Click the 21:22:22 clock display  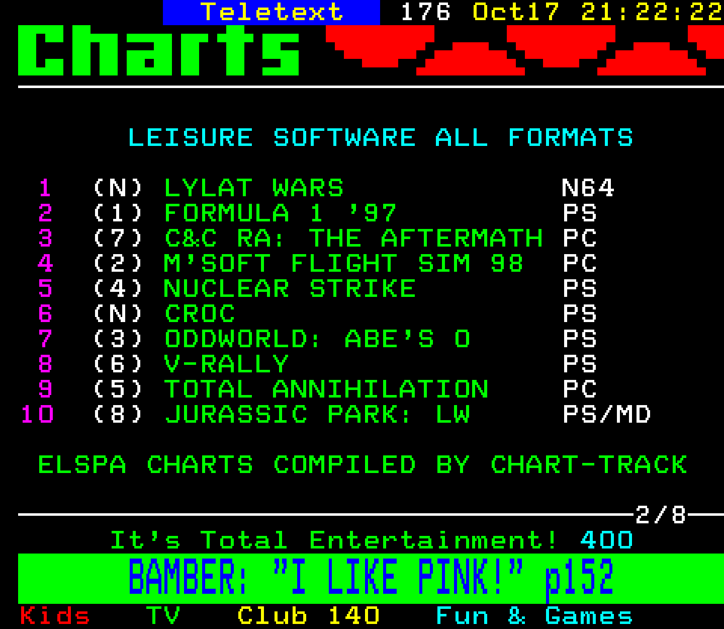pyautogui.click(x=652, y=12)
